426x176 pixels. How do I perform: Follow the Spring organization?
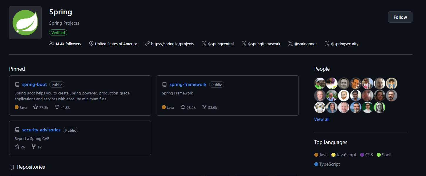[400, 17]
